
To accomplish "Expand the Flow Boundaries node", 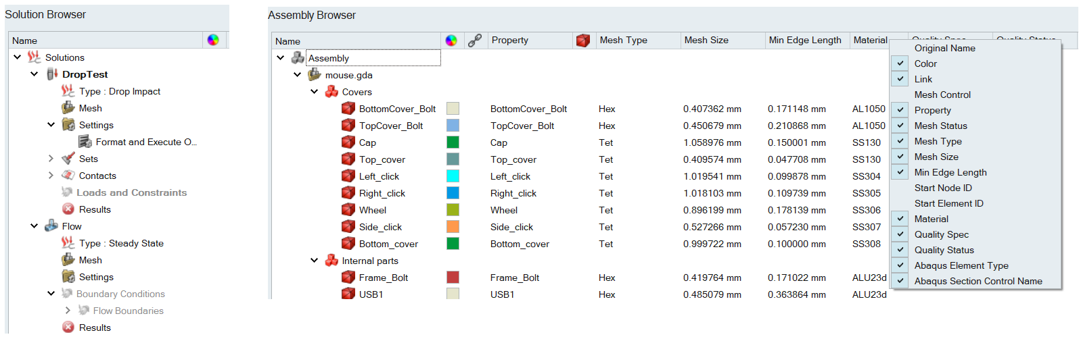I will pos(68,311).
